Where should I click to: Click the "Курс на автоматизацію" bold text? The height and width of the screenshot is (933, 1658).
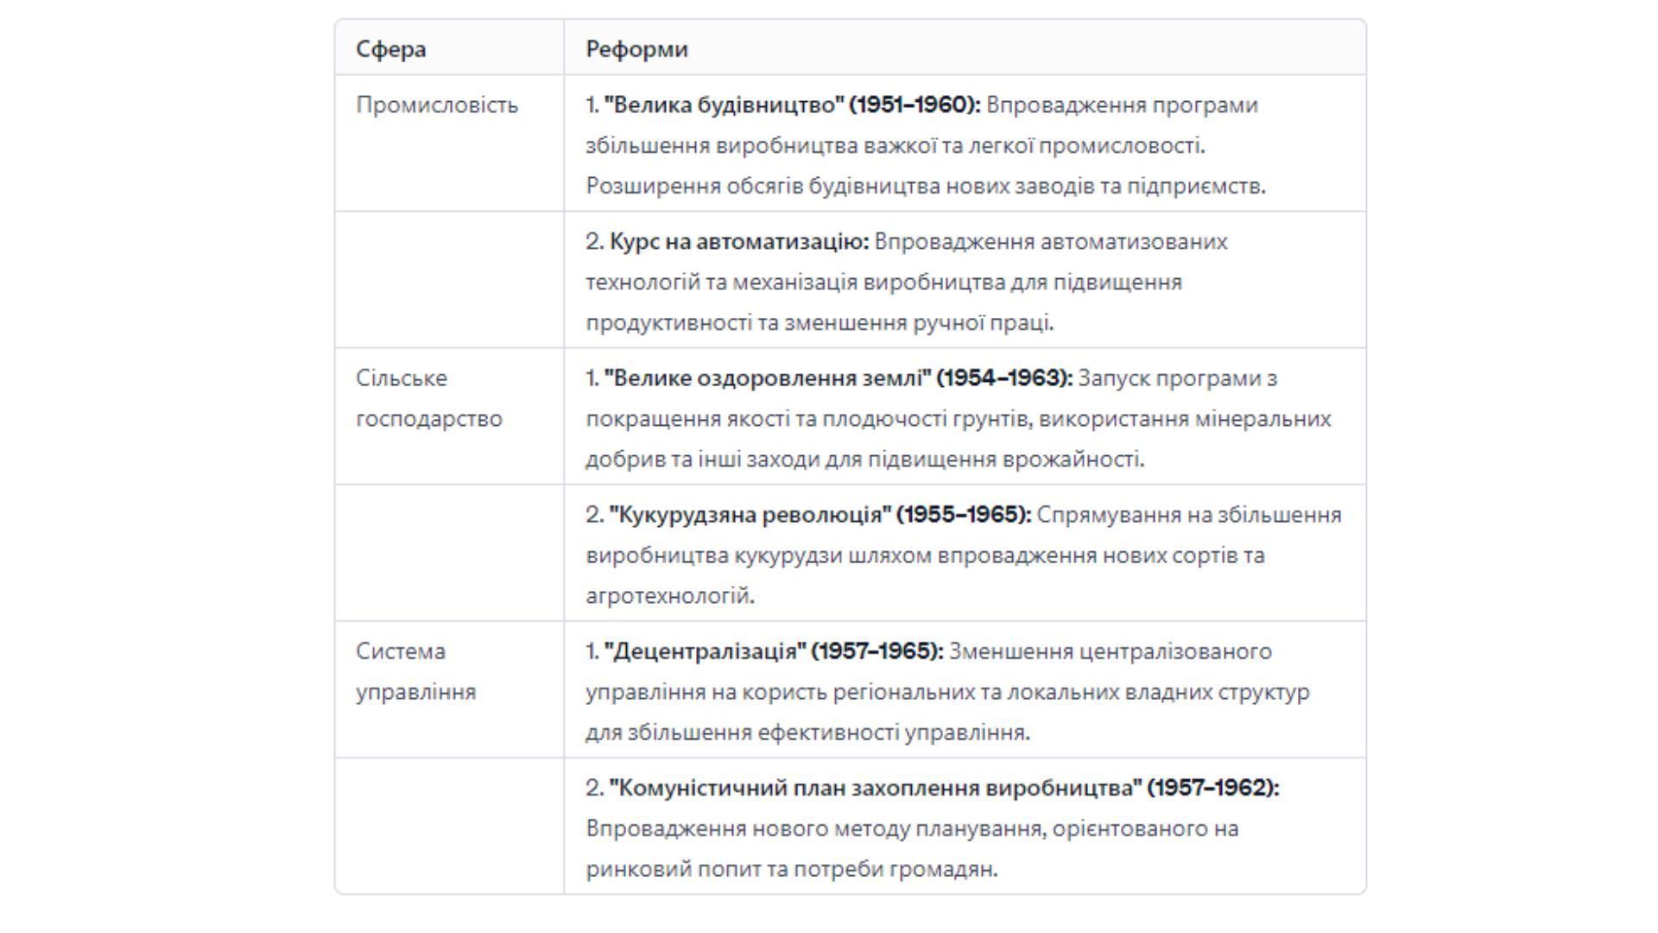pos(739,242)
